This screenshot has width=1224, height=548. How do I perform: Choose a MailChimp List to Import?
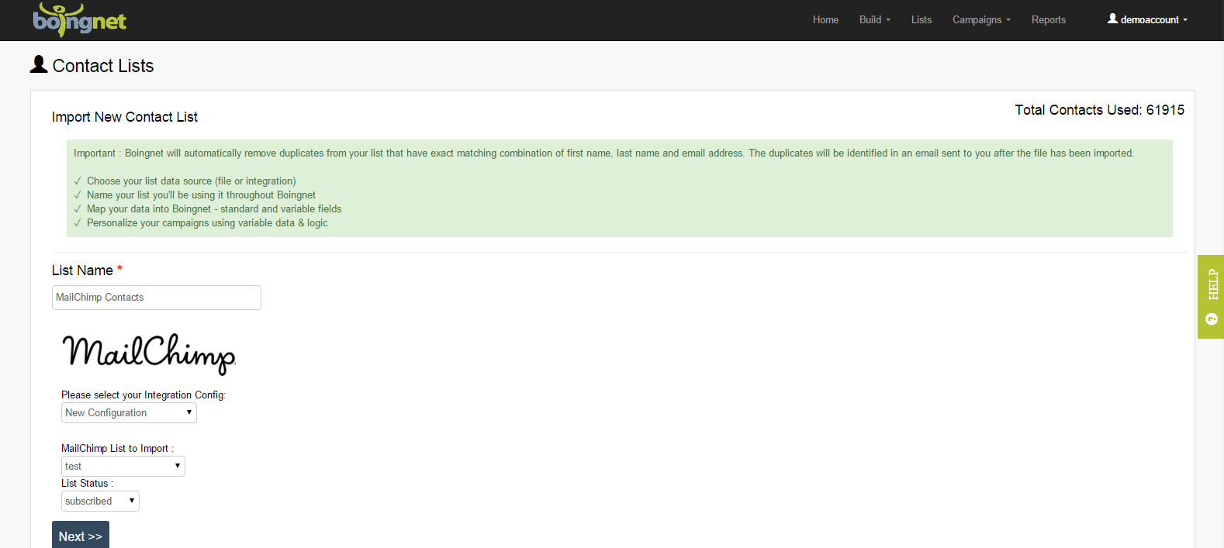[123, 467]
